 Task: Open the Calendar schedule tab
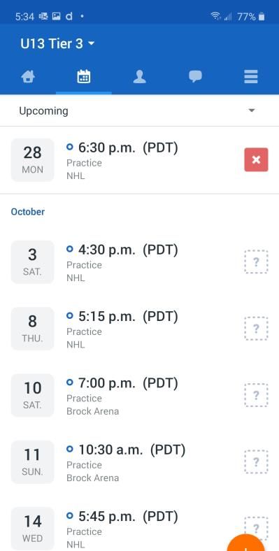click(84, 77)
